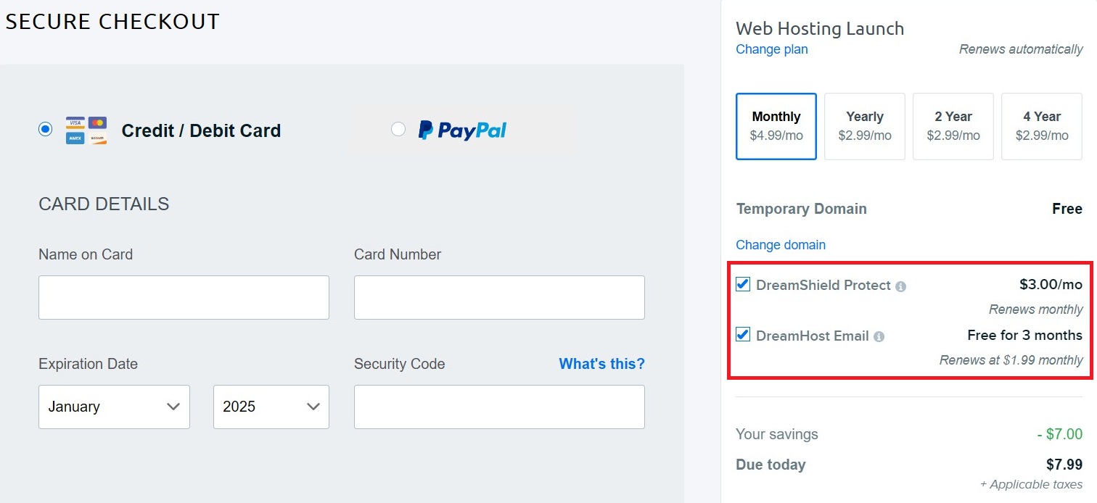
Task: Click the DreamHost Email info icon
Action: coord(879,337)
